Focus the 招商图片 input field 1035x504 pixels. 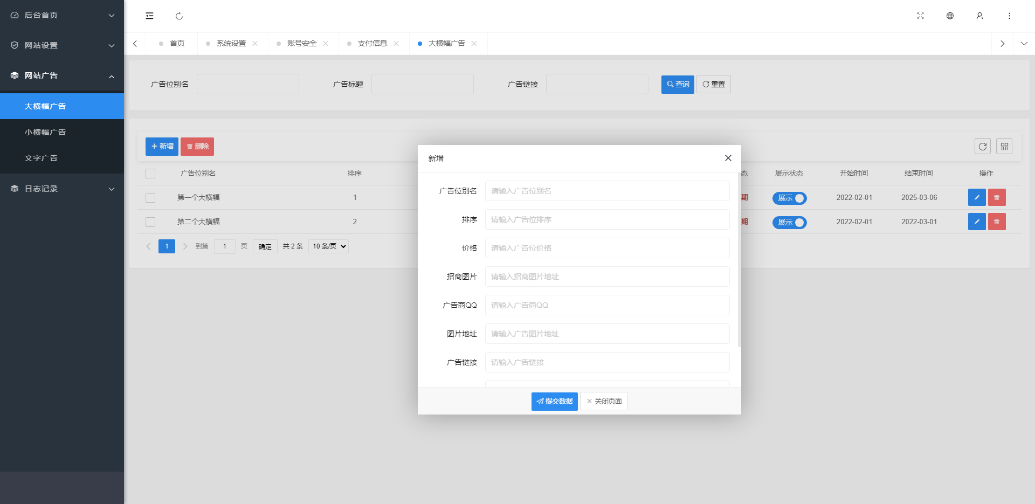[608, 277]
